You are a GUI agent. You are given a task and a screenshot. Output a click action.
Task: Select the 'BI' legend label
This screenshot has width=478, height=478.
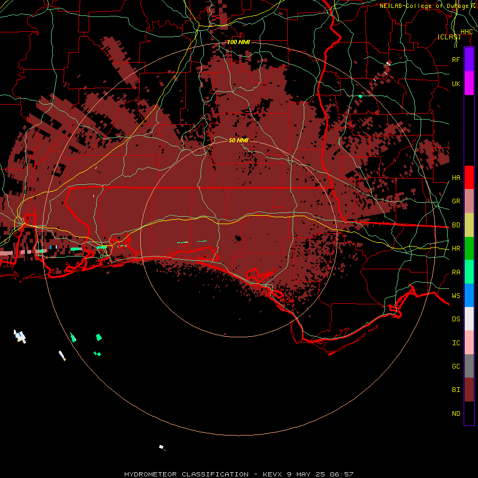click(456, 390)
